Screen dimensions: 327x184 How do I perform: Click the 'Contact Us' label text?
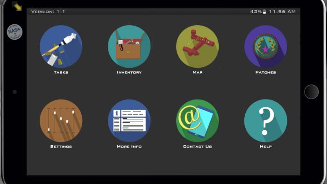point(198,147)
